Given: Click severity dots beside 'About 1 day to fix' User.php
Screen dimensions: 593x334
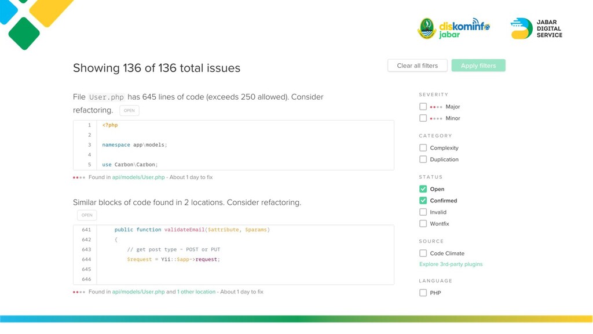Looking at the screenshot, I should pos(79,177).
